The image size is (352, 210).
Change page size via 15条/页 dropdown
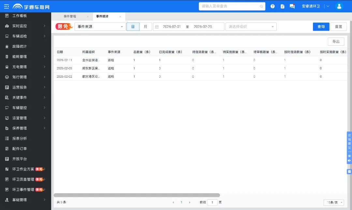[x=333, y=202]
